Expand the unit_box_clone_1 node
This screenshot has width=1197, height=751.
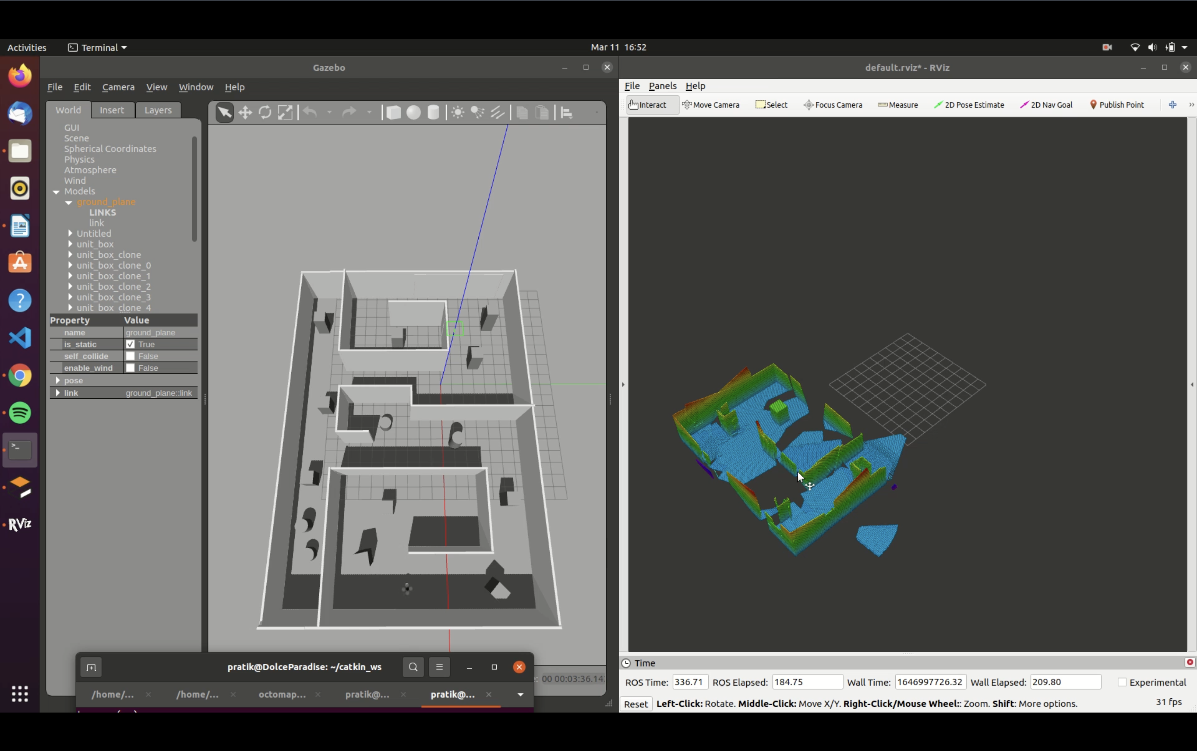coord(70,276)
